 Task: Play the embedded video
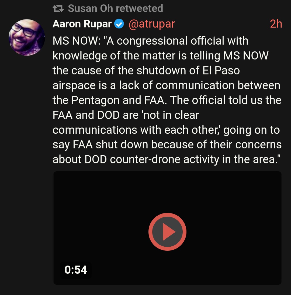tap(167, 232)
